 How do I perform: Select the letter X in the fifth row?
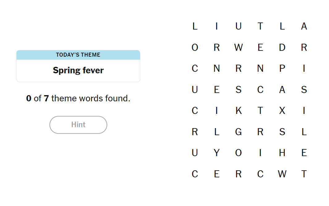[282, 111]
